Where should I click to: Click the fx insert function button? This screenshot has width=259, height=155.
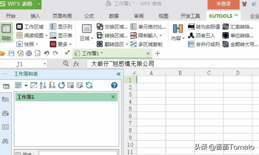click(76, 64)
